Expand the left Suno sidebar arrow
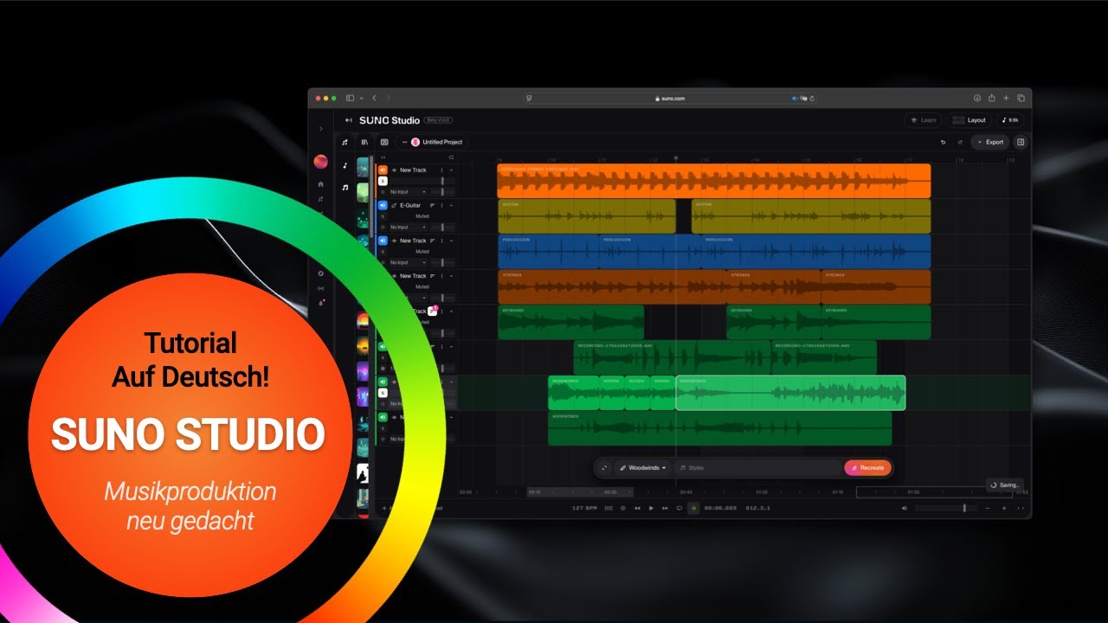1108x623 pixels. pos(320,129)
